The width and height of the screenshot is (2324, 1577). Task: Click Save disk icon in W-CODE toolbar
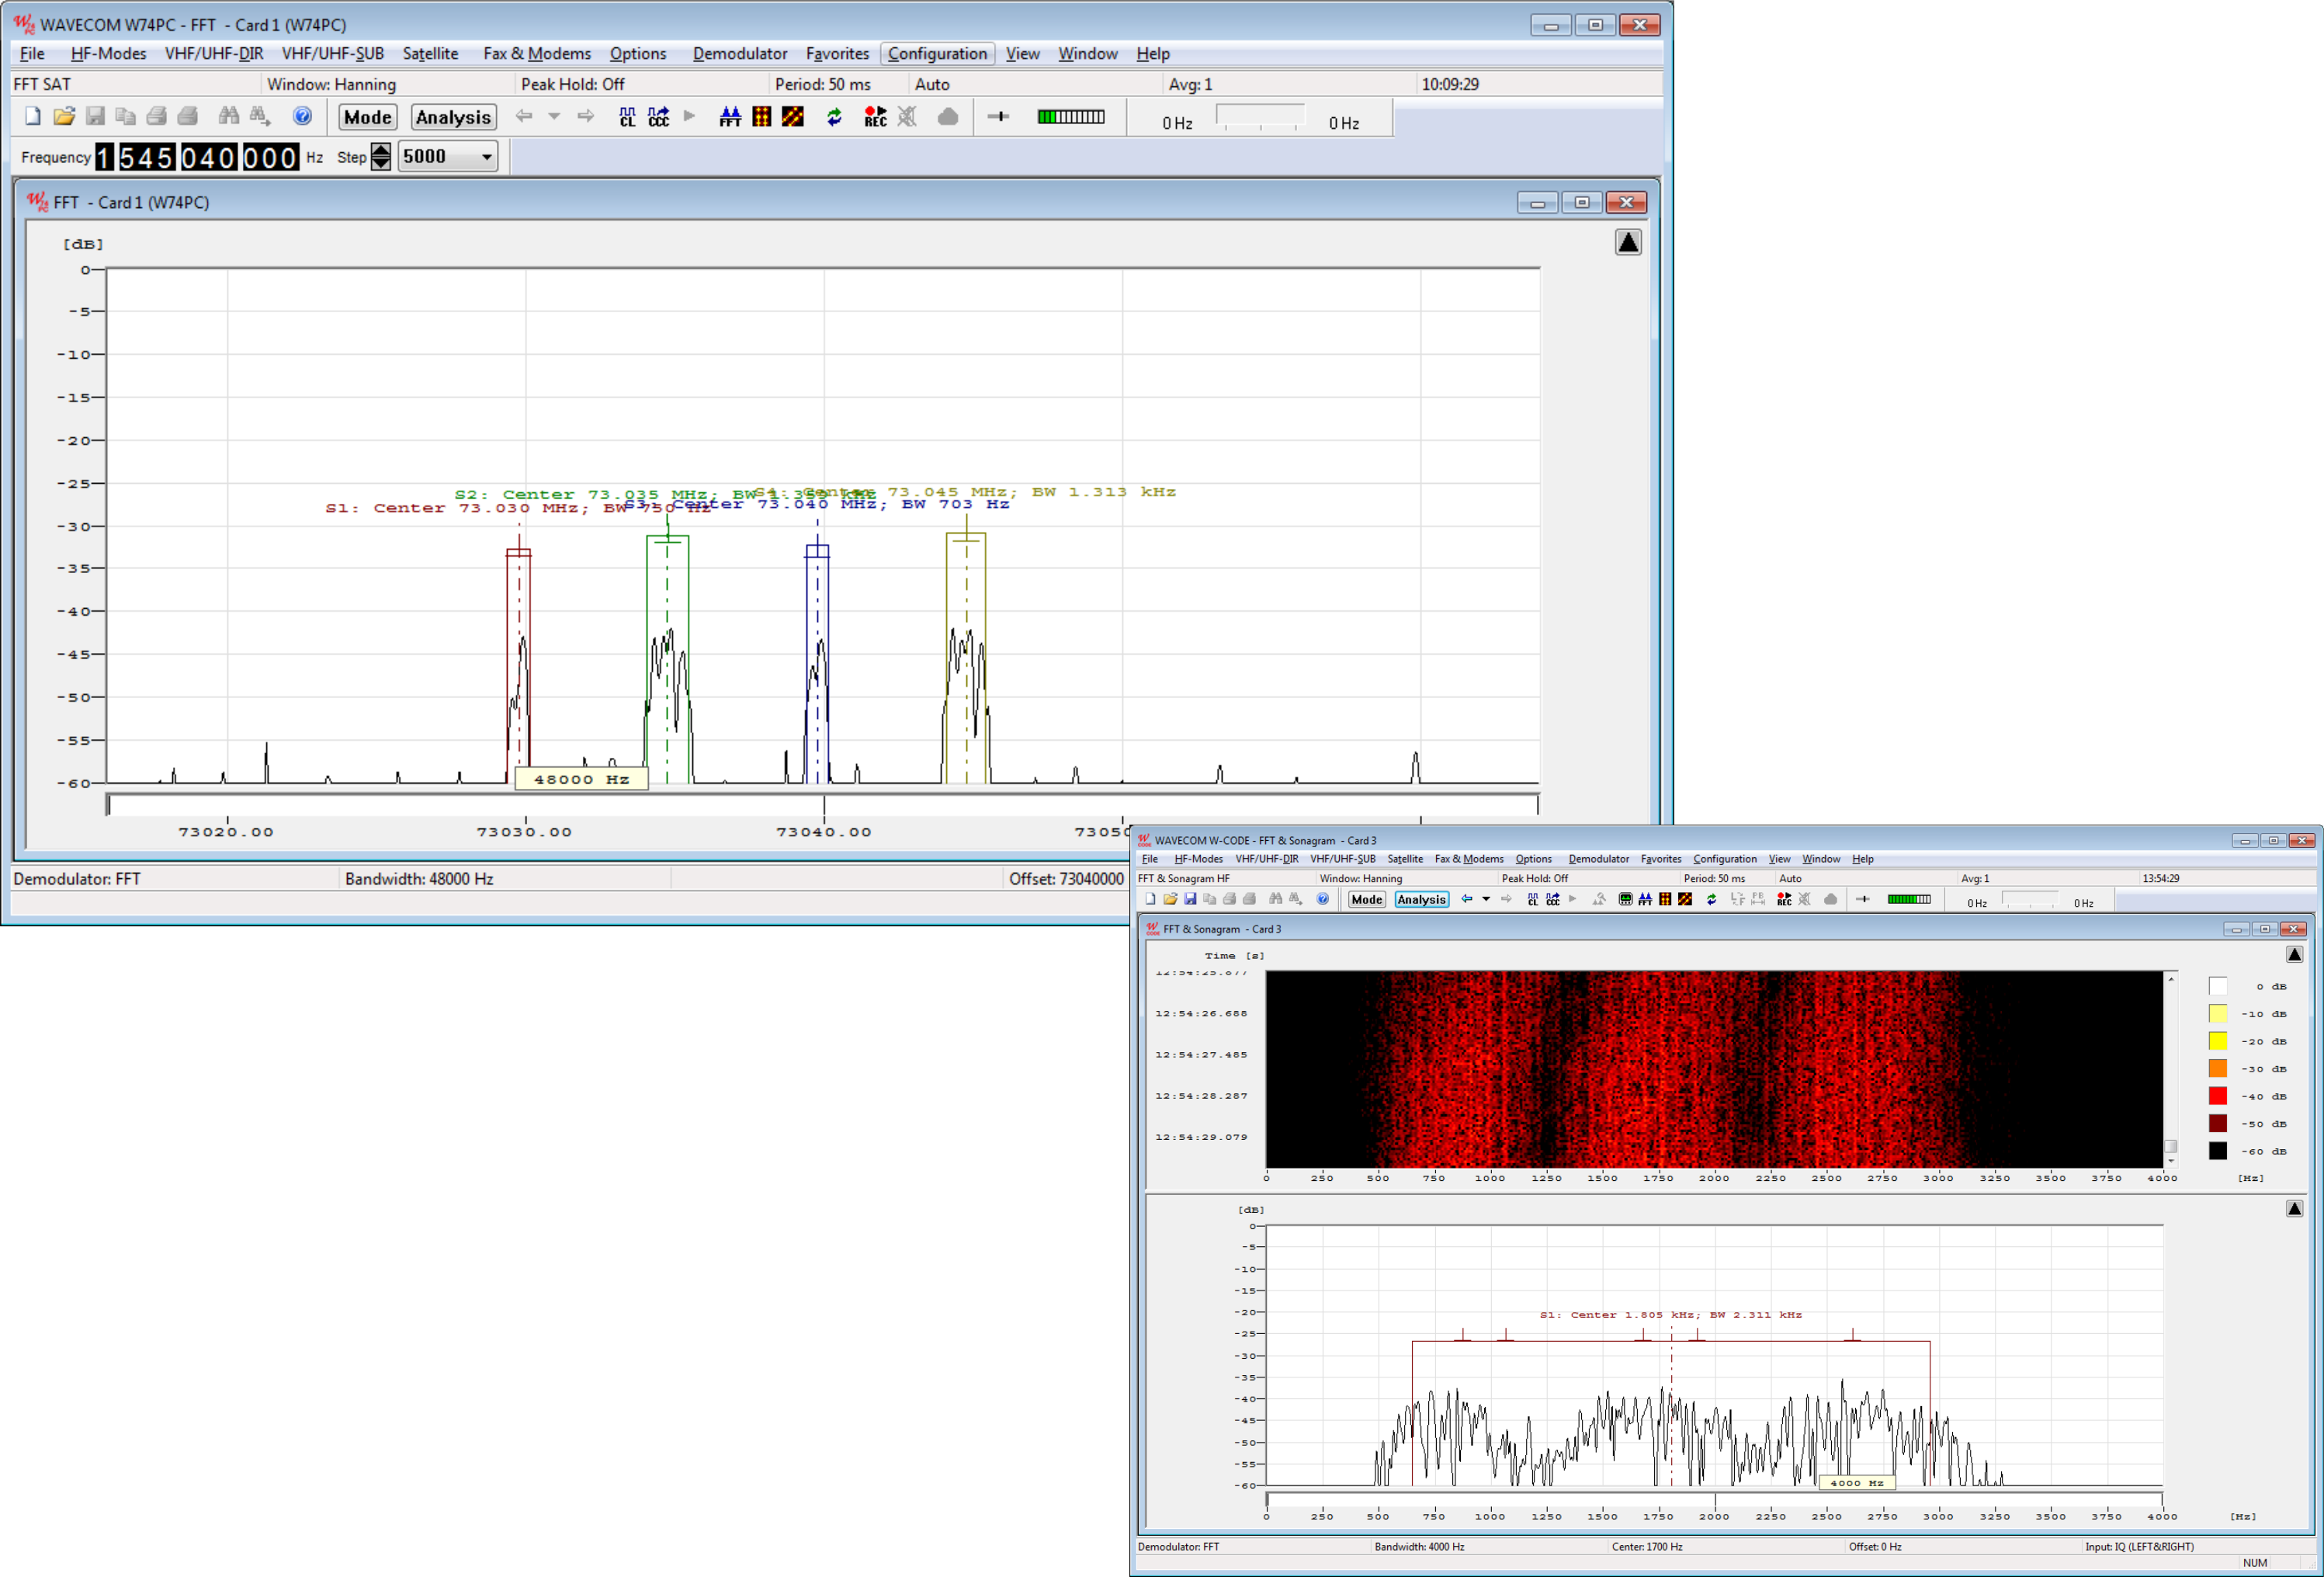coord(1190,899)
